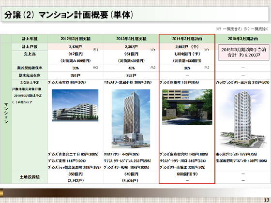Screen dimensions: 271x203
Task: Select the 2015年3月期計画 column header
Action: [x=243, y=39]
